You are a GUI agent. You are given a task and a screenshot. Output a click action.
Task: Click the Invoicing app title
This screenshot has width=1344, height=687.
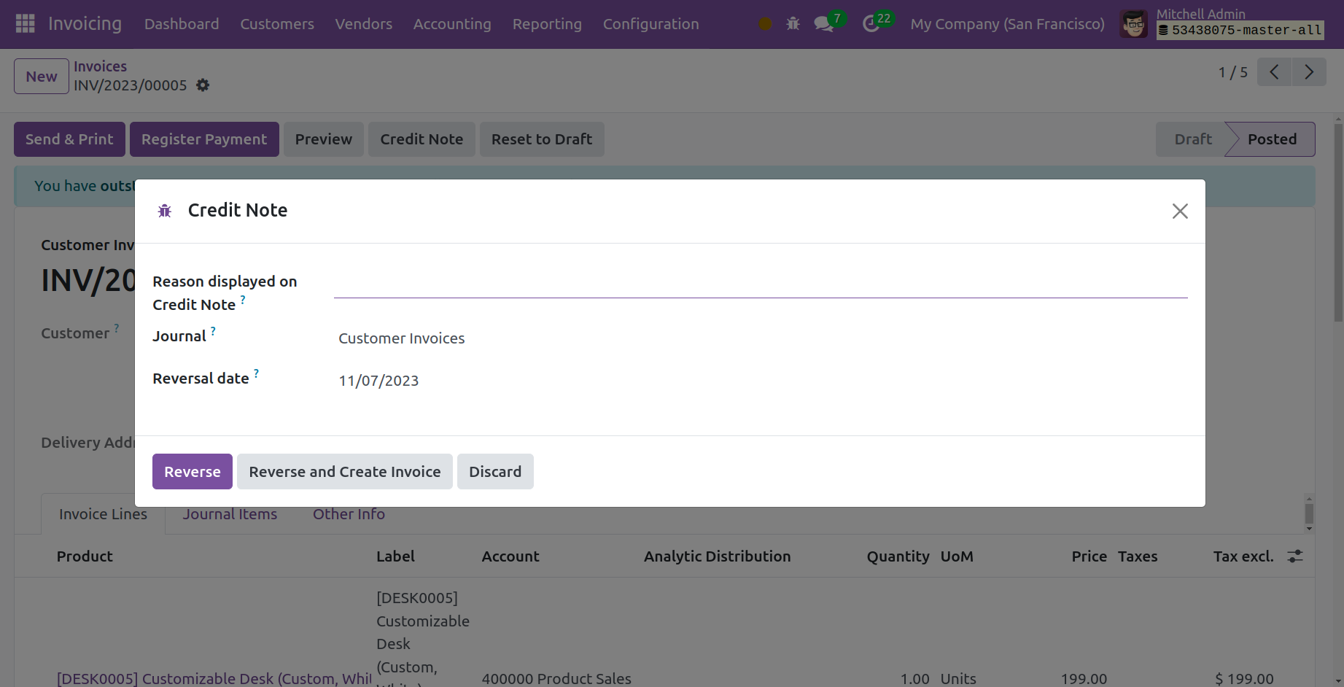point(85,24)
